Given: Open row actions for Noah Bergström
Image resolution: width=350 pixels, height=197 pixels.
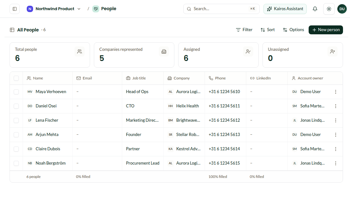Looking at the screenshot, I should 335,163.
